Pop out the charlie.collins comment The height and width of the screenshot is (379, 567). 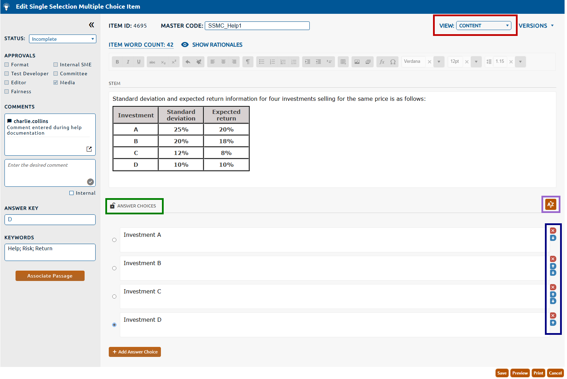tap(89, 149)
